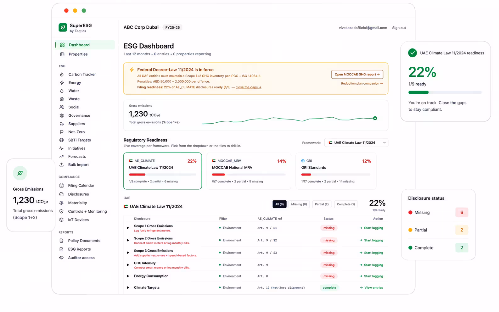Click the Forecasts trend arrow icon

pyautogui.click(x=62, y=157)
